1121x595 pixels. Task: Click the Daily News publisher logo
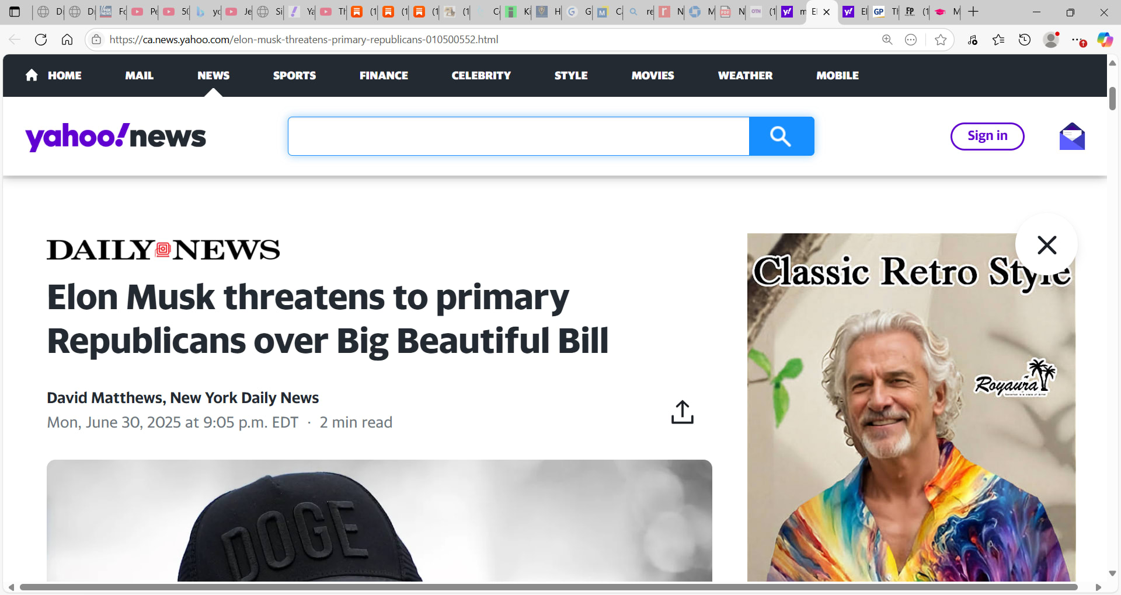(x=163, y=250)
